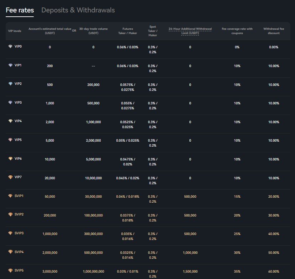The width and height of the screenshot is (295, 279).
Task: Click the VIP levels column header
Action: click(x=15, y=31)
